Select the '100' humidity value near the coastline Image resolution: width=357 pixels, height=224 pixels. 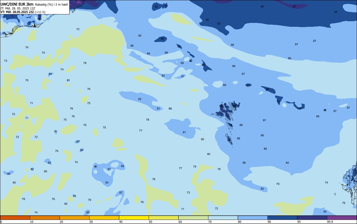point(39,19)
